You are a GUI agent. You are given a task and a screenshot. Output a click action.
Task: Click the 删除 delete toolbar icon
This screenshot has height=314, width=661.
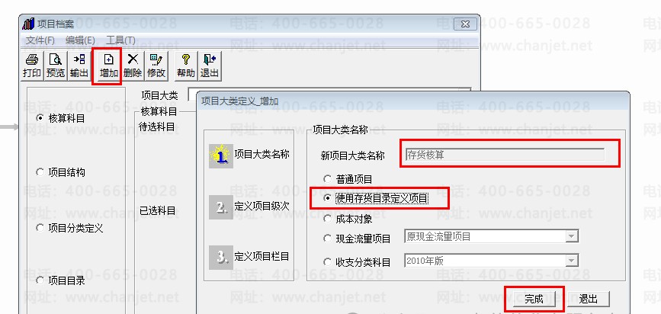133,66
